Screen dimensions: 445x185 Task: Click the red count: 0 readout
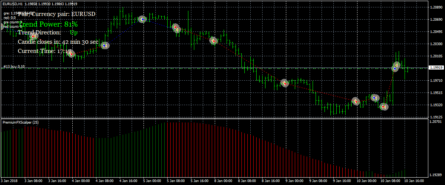point(12,26)
